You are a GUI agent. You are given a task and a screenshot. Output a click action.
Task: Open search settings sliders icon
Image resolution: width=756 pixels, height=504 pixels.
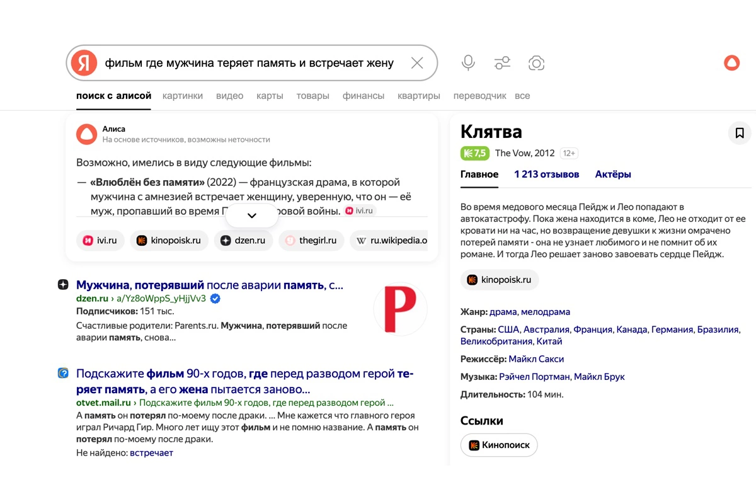coord(502,63)
